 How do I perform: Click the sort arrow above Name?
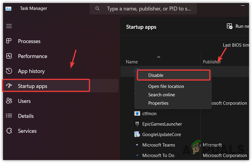159,57
